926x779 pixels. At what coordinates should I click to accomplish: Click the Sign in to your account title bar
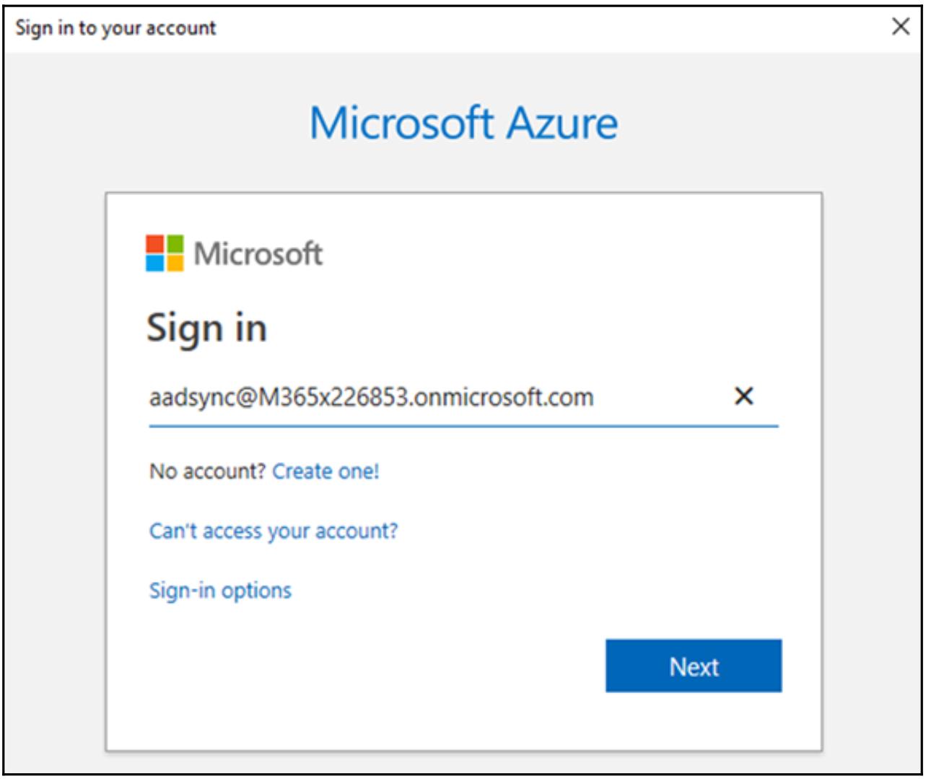point(433,27)
